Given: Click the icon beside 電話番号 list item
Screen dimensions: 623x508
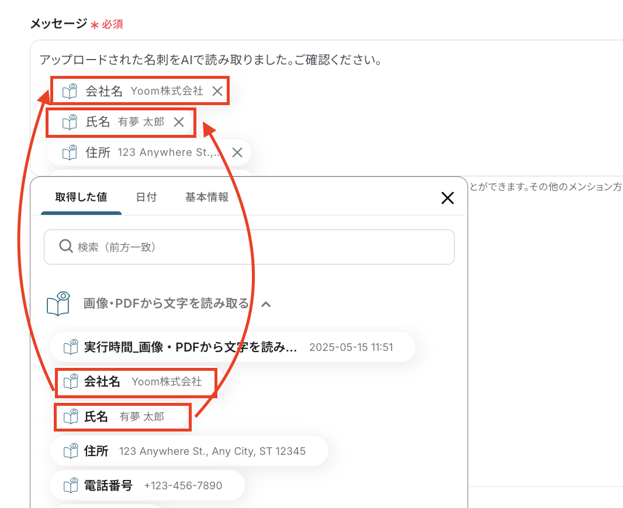Looking at the screenshot, I should pyautogui.click(x=71, y=486).
